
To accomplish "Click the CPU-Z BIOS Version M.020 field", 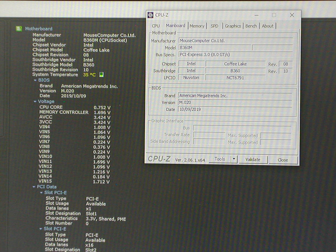I will click(235, 102).
